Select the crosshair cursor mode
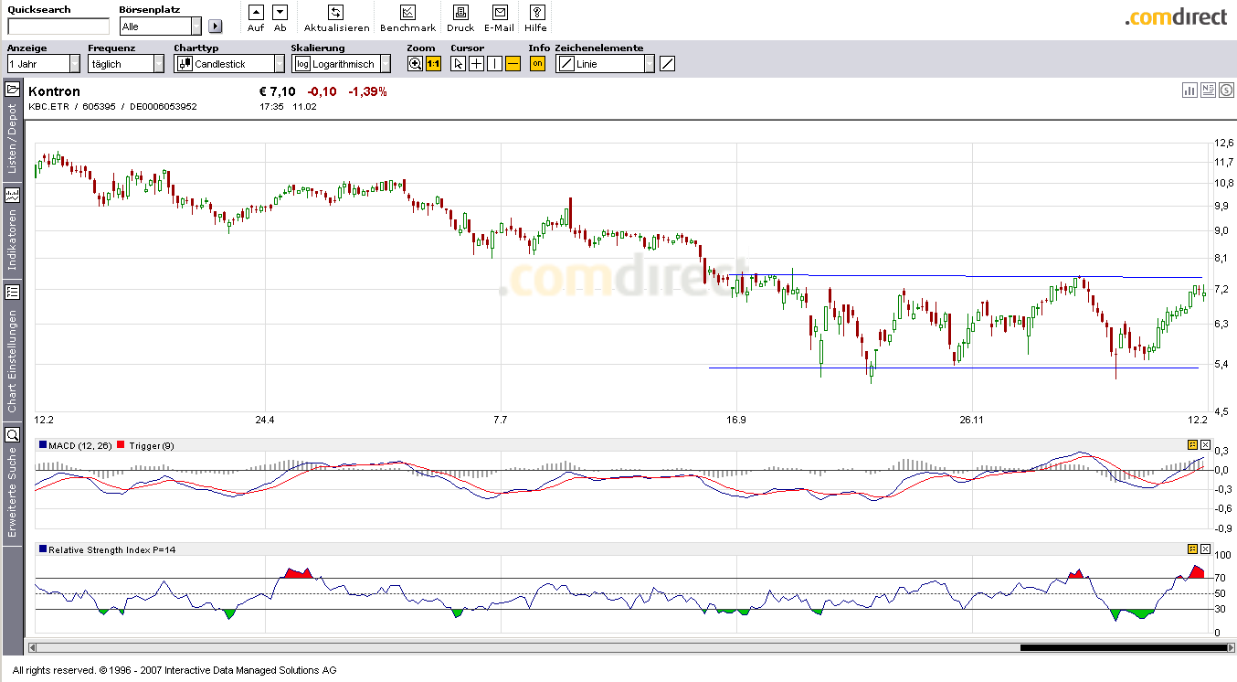 coord(476,64)
